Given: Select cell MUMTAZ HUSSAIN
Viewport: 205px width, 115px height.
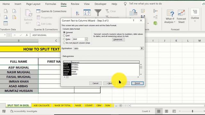Looking at the screenshot, I should [x=19, y=91].
